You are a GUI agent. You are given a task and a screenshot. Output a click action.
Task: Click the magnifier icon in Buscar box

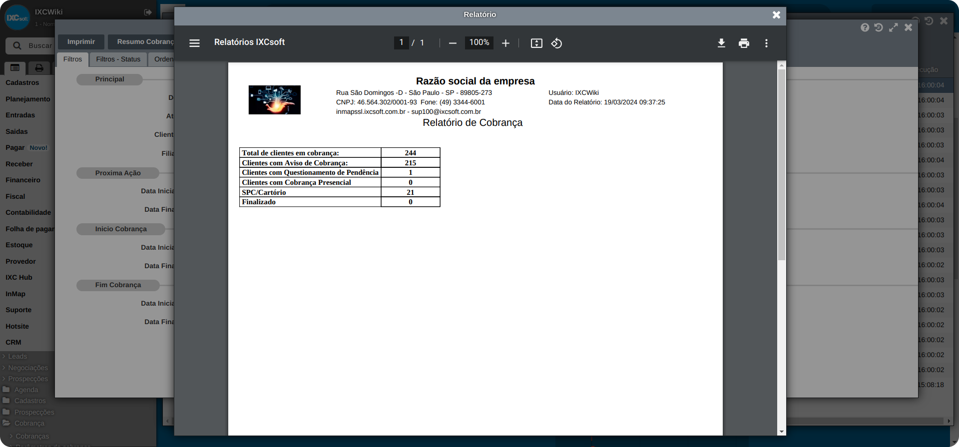[x=17, y=45]
